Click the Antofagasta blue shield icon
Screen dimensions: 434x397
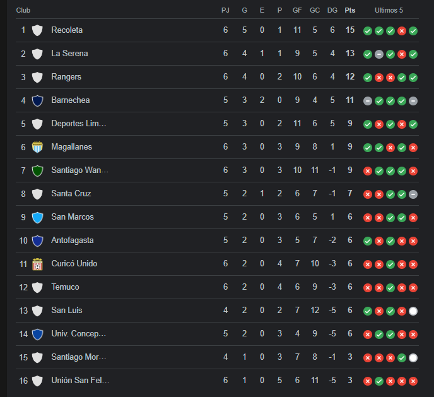coord(37,240)
